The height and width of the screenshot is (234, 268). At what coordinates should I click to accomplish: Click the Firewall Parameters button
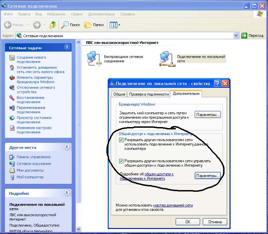pyautogui.click(x=208, y=115)
